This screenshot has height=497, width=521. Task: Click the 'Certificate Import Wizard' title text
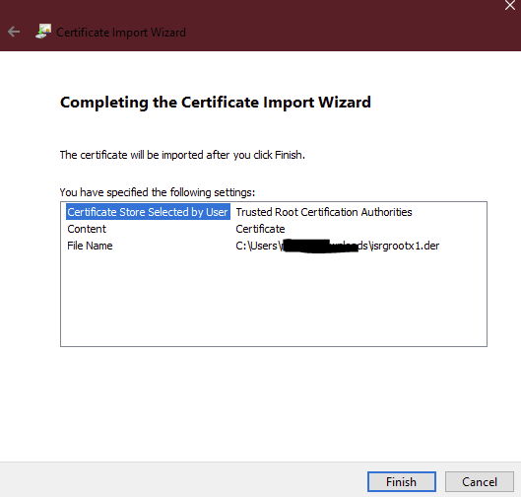pos(121,33)
